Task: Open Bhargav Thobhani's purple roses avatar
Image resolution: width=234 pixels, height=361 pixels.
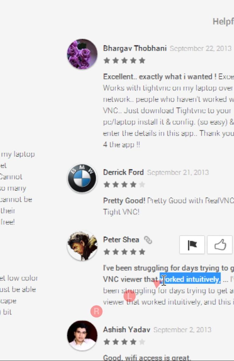Action: 82,54
